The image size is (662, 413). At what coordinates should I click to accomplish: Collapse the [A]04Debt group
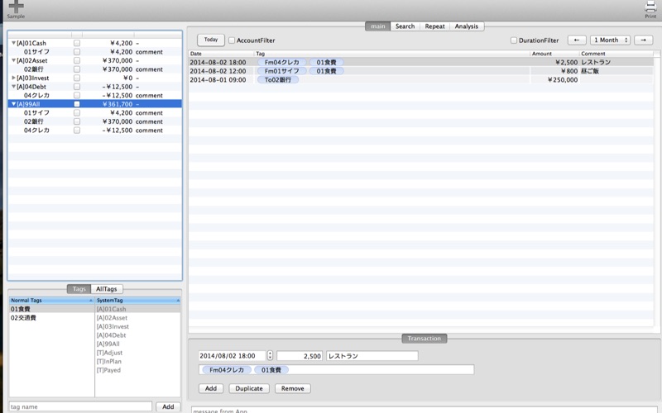(13, 87)
